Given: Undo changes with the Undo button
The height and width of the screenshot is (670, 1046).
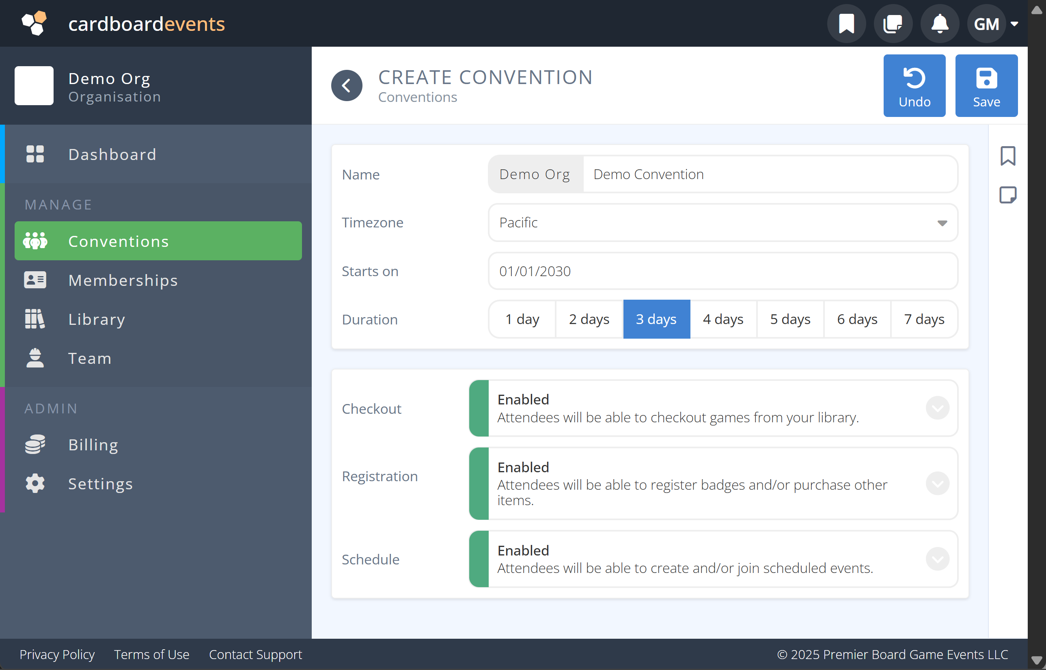Looking at the screenshot, I should pos(914,85).
